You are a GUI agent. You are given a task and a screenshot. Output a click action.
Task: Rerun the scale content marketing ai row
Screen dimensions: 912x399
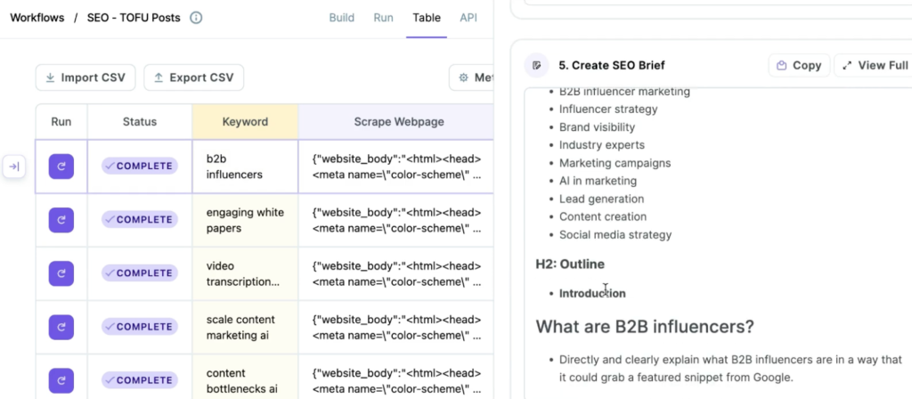pyautogui.click(x=61, y=327)
